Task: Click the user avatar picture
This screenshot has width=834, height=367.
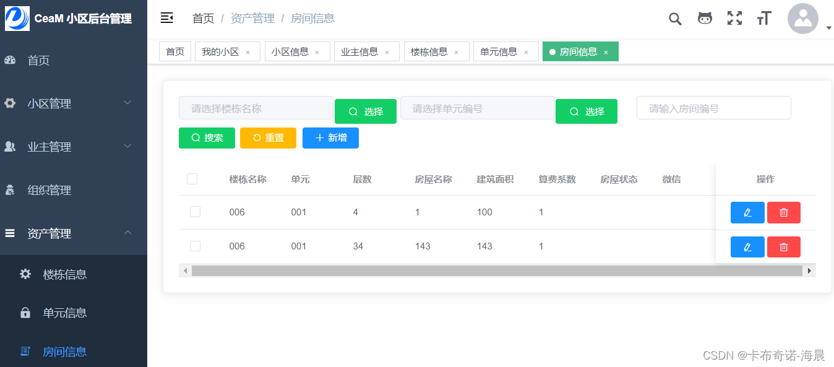Action: tap(803, 19)
